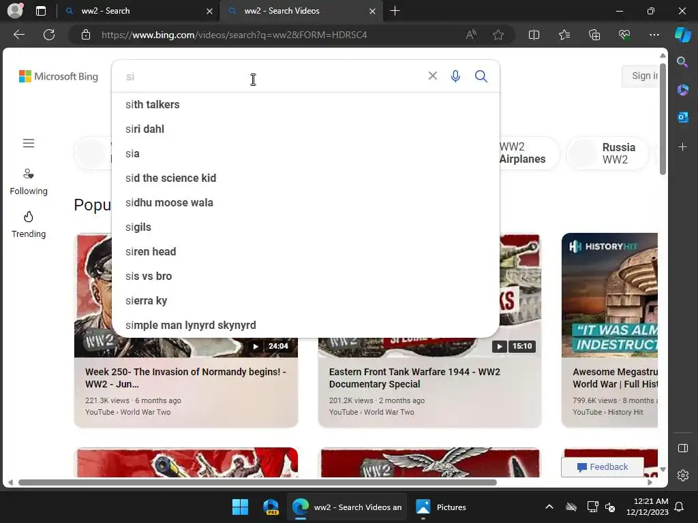Image resolution: width=698 pixels, height=523 pixels.
Task: Open Edge Settings and more menu
Action: tap(654, 35)
